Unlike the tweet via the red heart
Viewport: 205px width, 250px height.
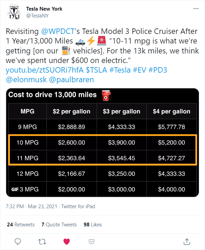click(x=67, y=242)
